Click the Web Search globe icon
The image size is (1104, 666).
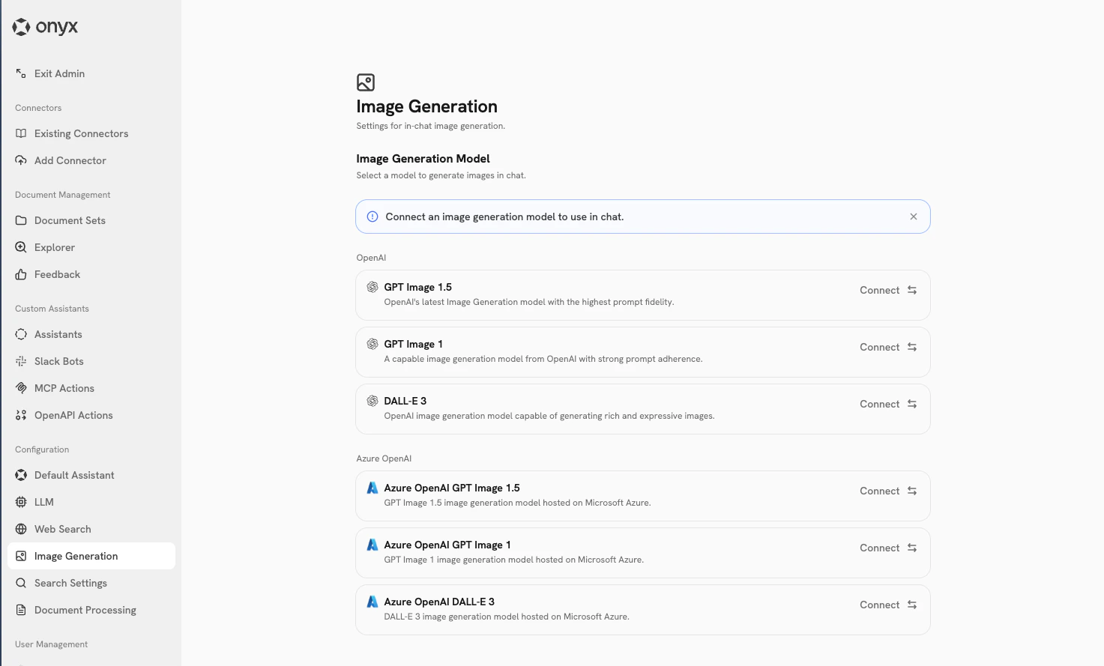[x=21, y=529]
